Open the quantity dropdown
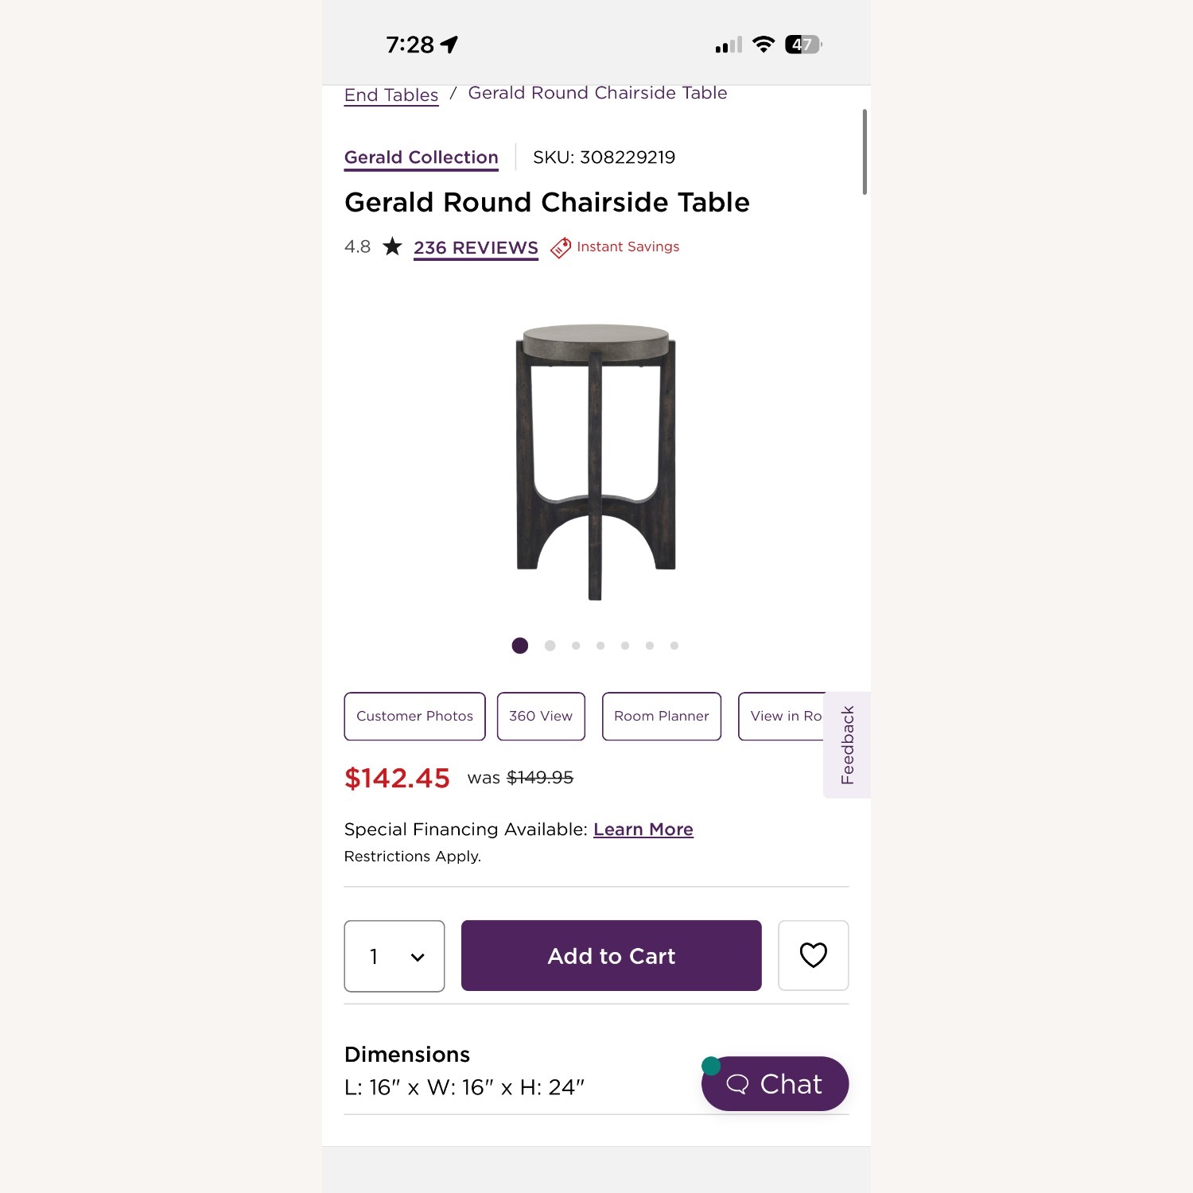1193x1193 pixels. click(x=394, y=956)
